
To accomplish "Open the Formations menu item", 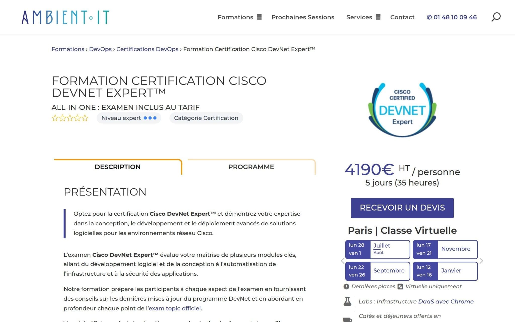I will [x=235, y=17].
